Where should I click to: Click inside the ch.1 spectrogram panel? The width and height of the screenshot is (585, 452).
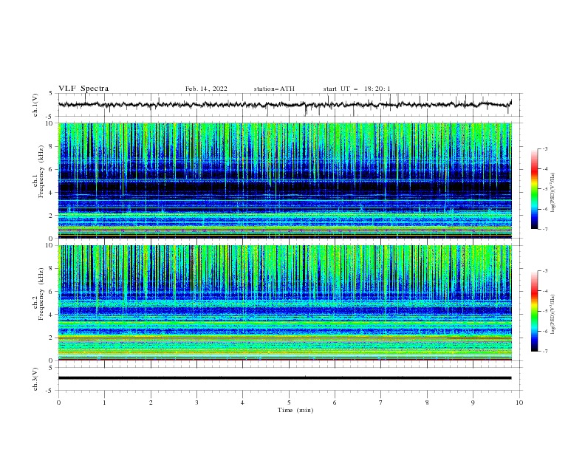pyautogui.click(x=285, y=180)
